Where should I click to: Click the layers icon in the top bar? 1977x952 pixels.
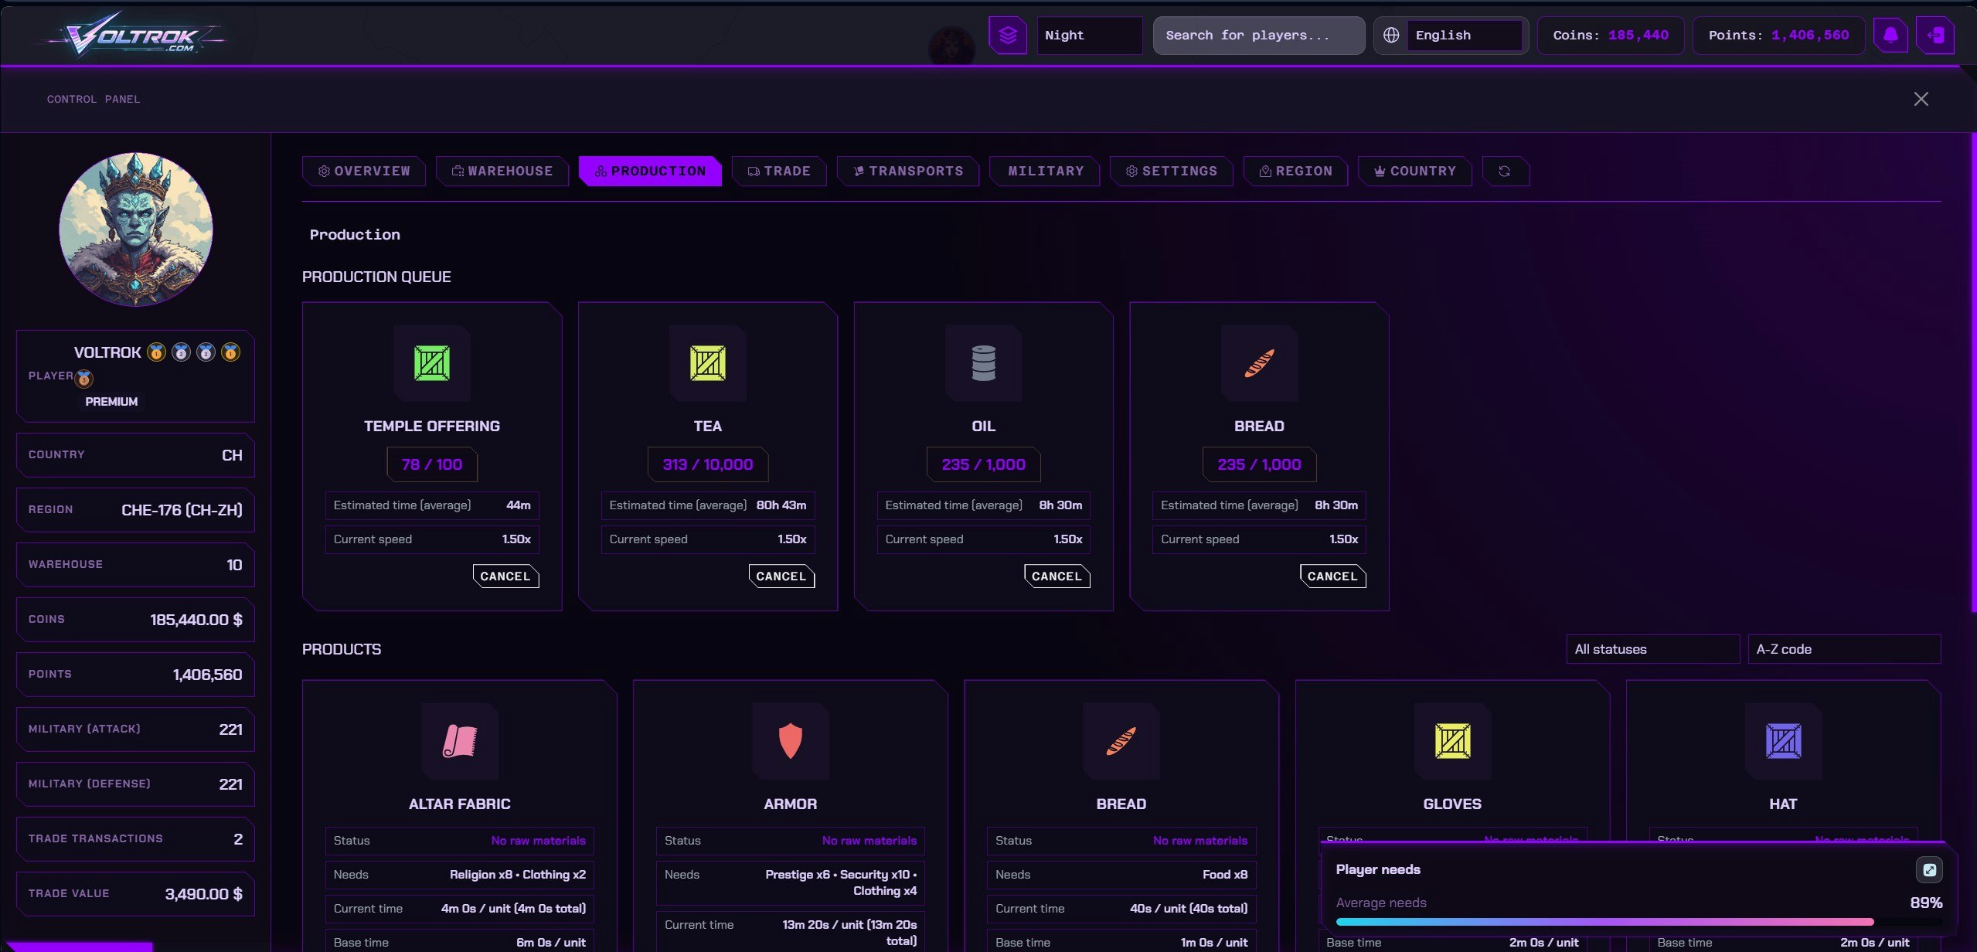[1007, 36]
